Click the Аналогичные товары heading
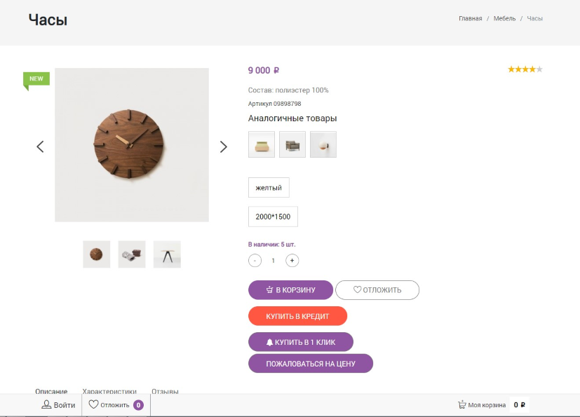This screenshot has width=580, height=417. (x=292, y=118)
